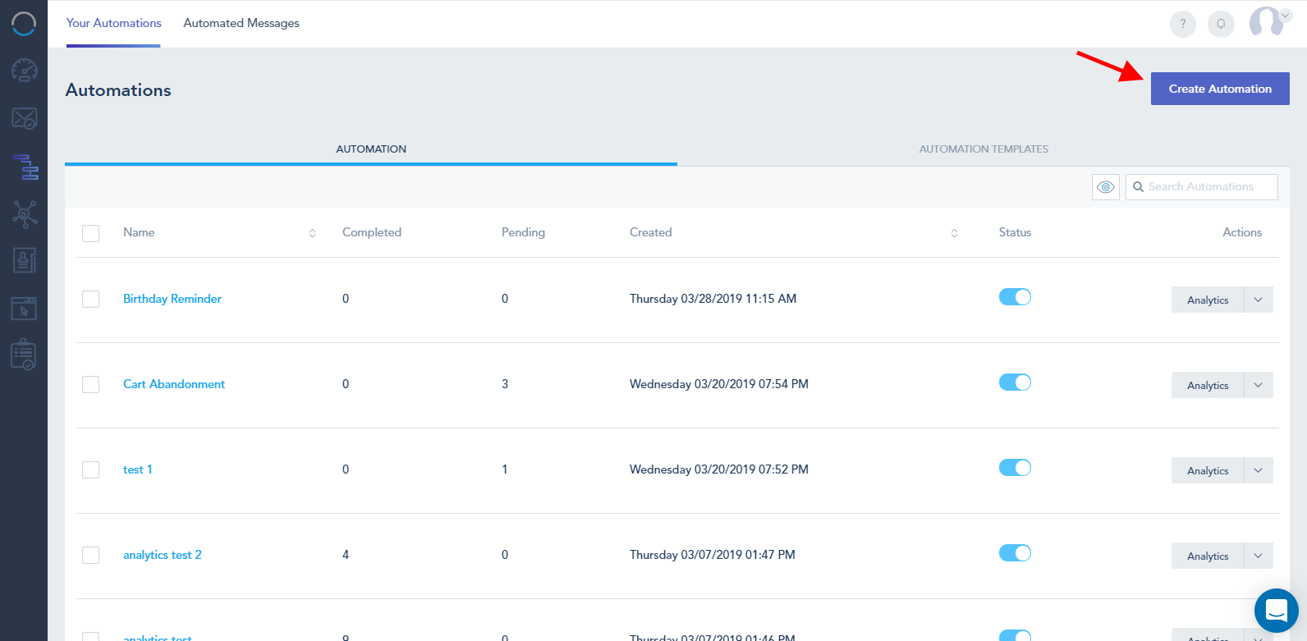Open Analytics for analytics test 2

coord(1208,556)
